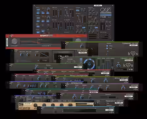Screen dimensions: 147x119
Task: Click the Resonator Intensity knob
Action: click(x=47, y=86)
